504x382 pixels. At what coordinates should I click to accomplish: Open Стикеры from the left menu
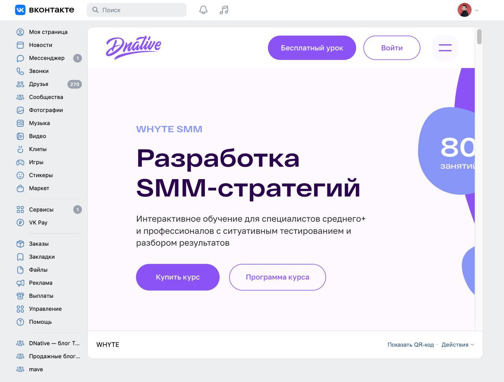click(x=41, y=175)
